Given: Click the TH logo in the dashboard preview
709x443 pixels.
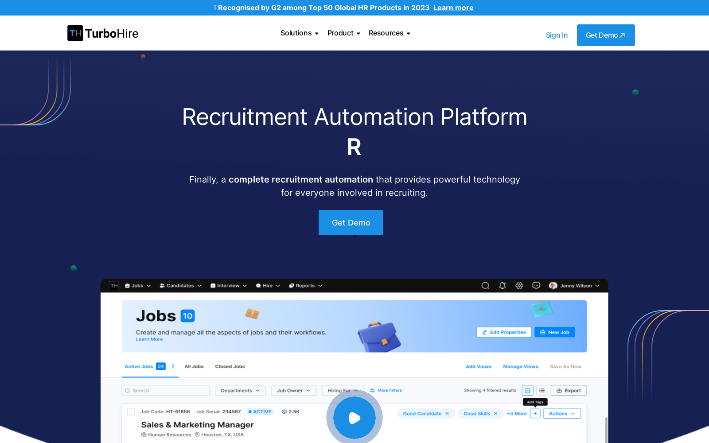Looking at the screenshot, I should [x=114, y=286].
